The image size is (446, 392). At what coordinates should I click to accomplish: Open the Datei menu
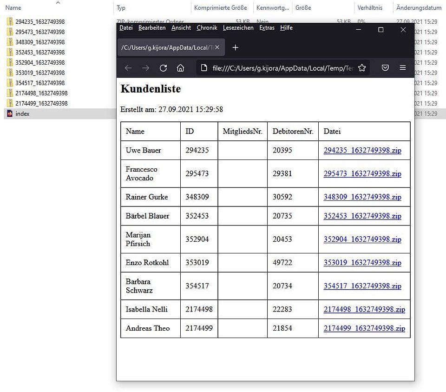pos(126,28)
